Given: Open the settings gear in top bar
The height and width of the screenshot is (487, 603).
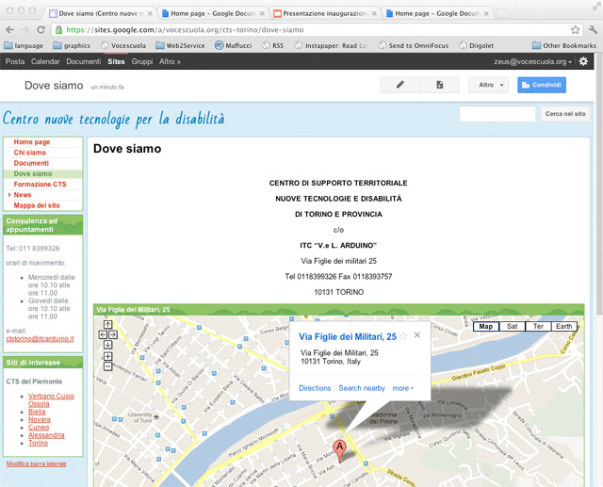Looking at the screenshot, I should tap(583, 61).
